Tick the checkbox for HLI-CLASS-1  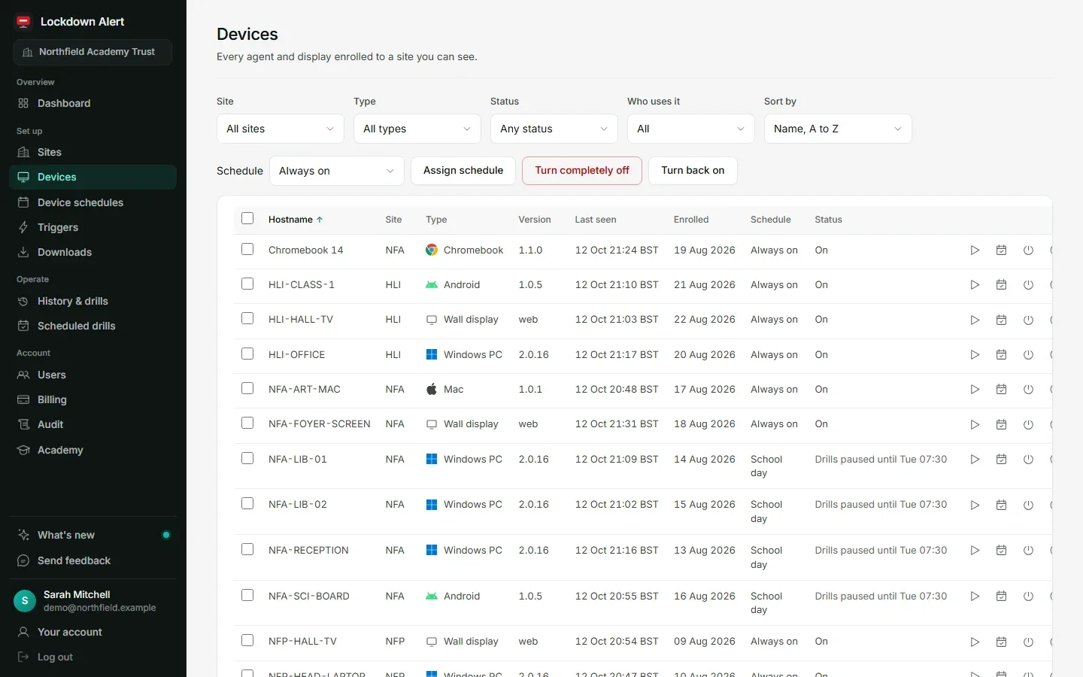247,284
